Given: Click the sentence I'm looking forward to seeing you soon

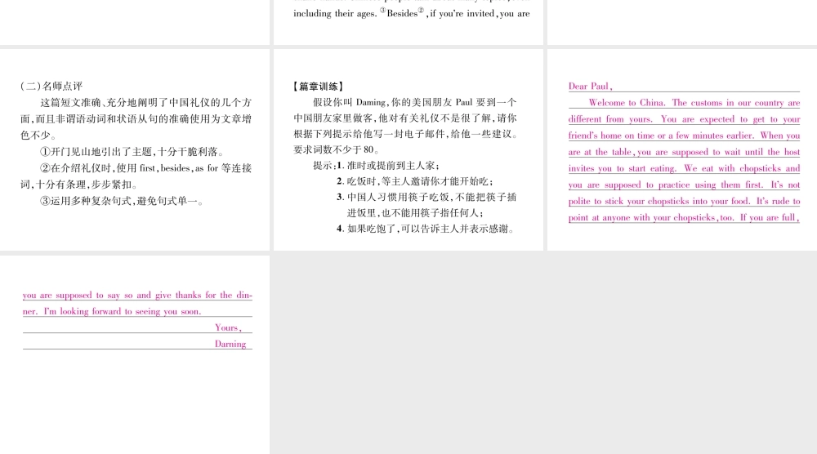Looking at the screenshot, I should pos(123,311).
